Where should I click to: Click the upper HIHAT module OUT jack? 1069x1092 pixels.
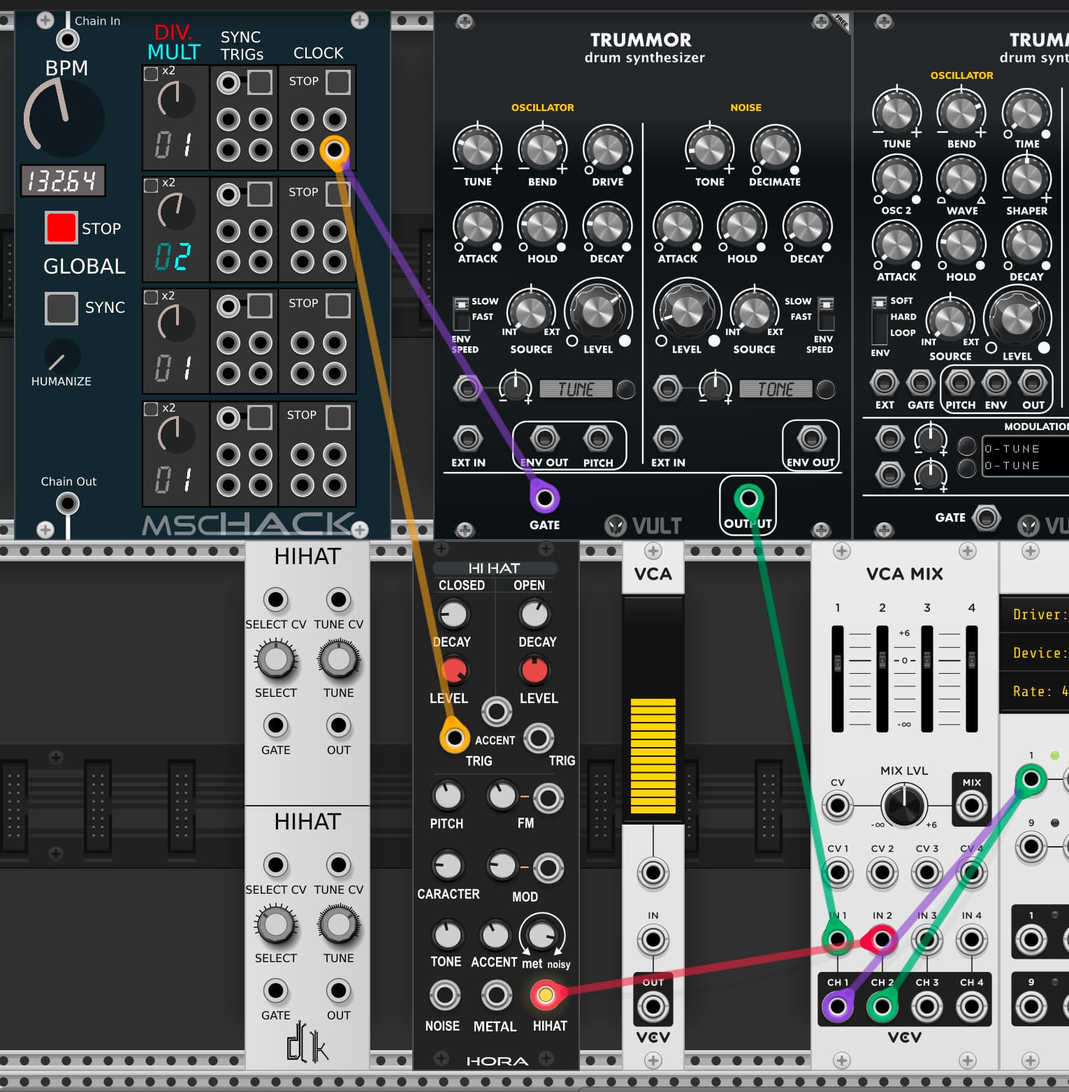pyautogui.click(x=338, y=725)
